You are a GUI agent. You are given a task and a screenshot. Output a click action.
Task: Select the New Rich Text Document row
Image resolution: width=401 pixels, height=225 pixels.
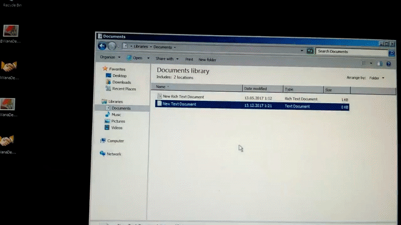(x=252, y=98)
